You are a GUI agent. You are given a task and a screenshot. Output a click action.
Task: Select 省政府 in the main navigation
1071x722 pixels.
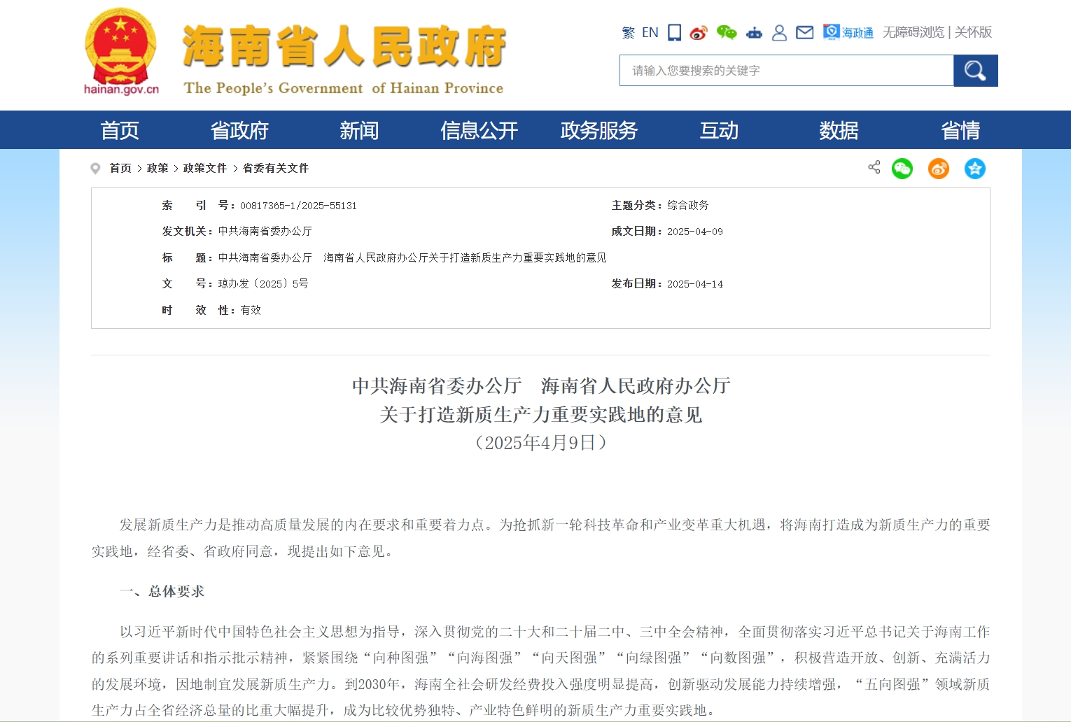pyautogui.click(x=239, y=130)
